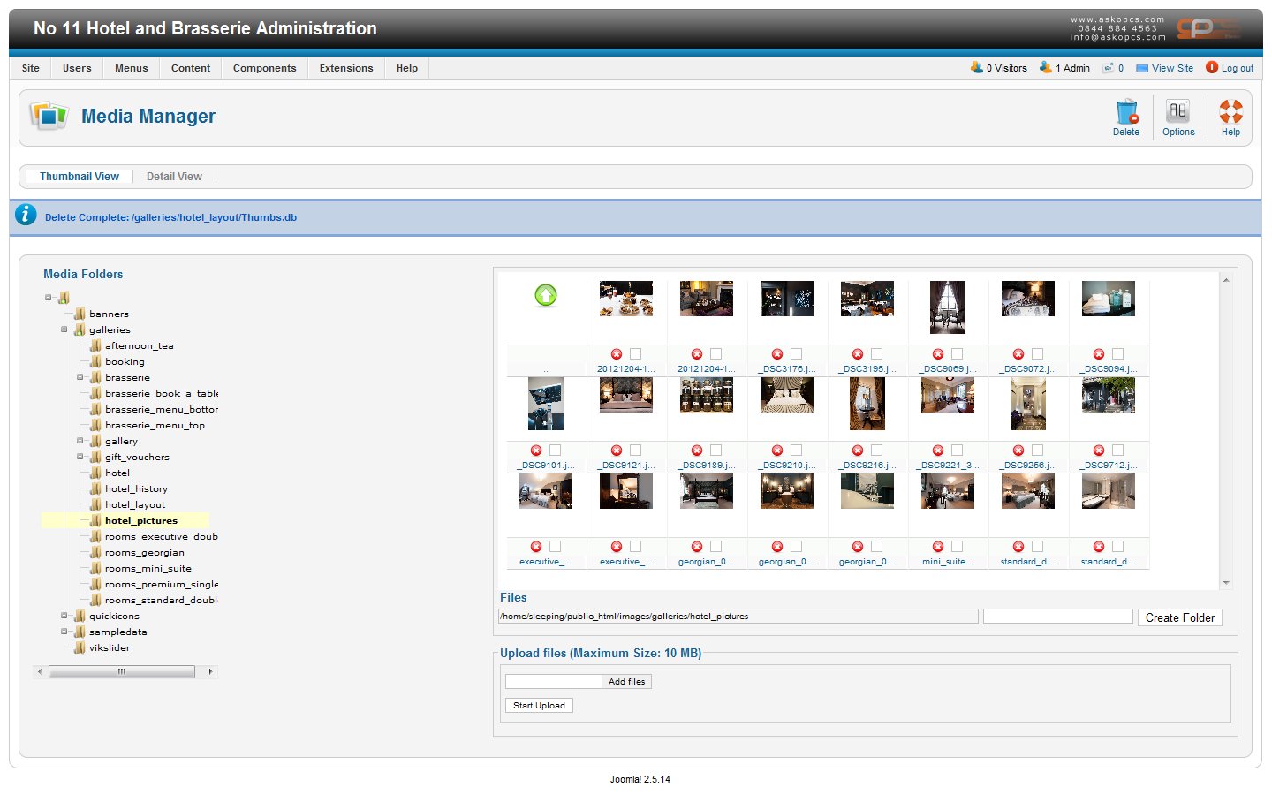Open the Options toolbar icon

(x=1177, y=113)
